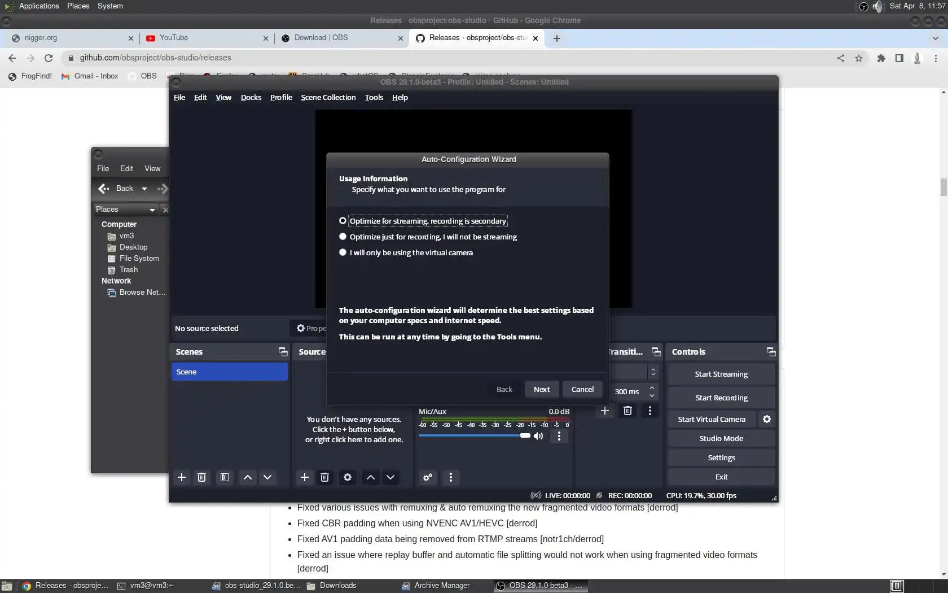The width and height of the screenshot is (948, 593).
Task: Click the Mic/Aux volume slider
Action: tap(474, 435)
